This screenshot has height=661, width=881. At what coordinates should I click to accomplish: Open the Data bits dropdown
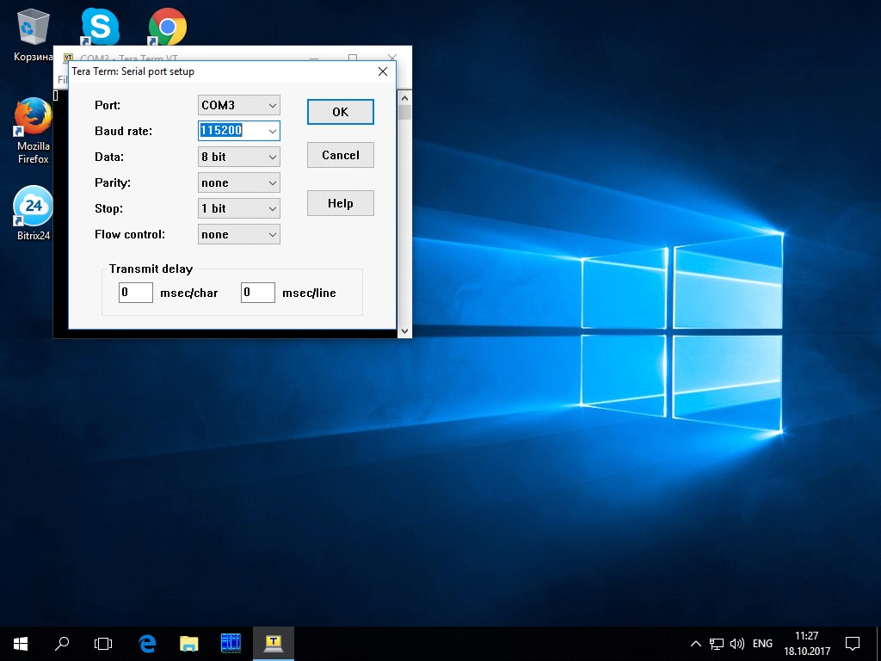pos(239,157)
